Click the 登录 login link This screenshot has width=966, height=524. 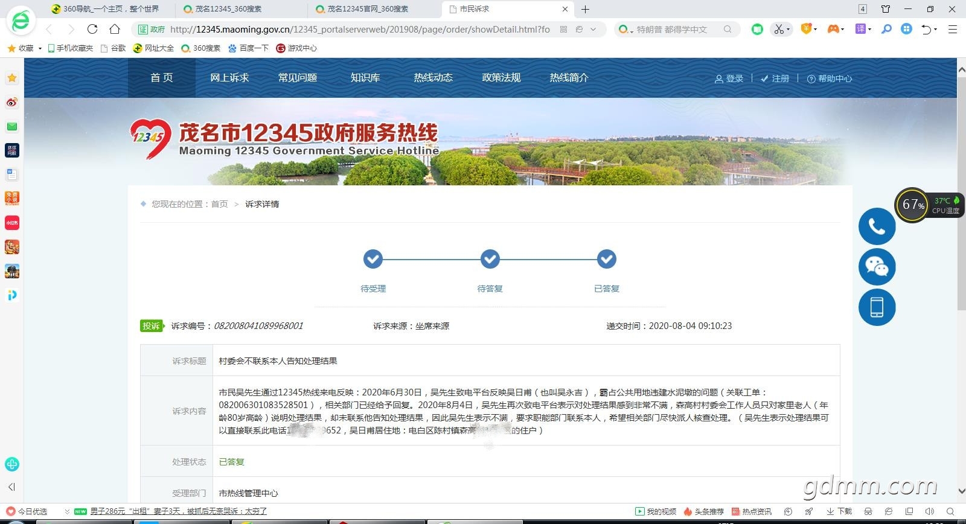click(729, 78)
